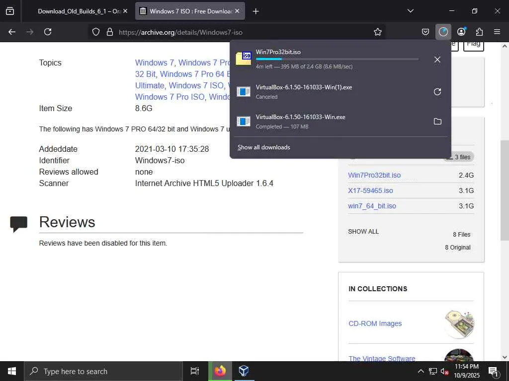Click Firefox icon on taskbar
The width and height of the screenshot is (509, 381).
[220, 371]
